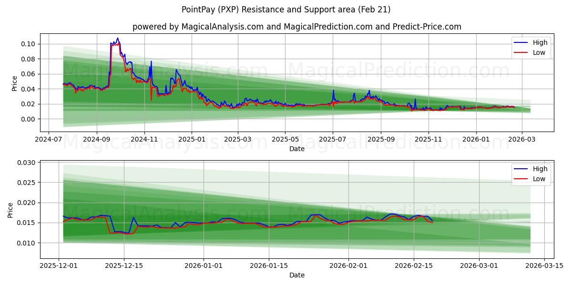Click the '0.10' y-axis tick on the top chart
The width and height of the screenshot is (572, 286).
click(x=29, y=44)
